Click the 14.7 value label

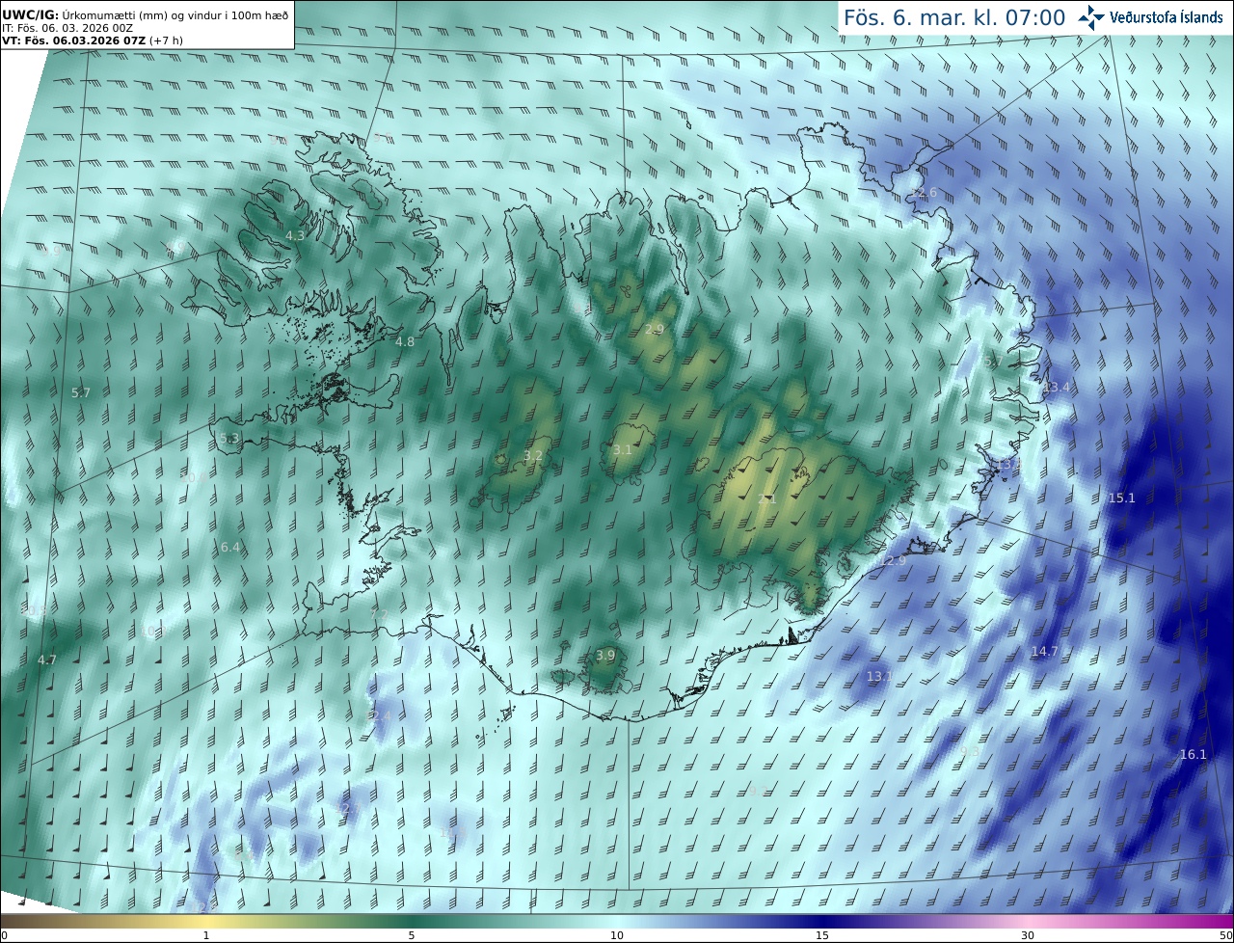tap(1045, 652)
